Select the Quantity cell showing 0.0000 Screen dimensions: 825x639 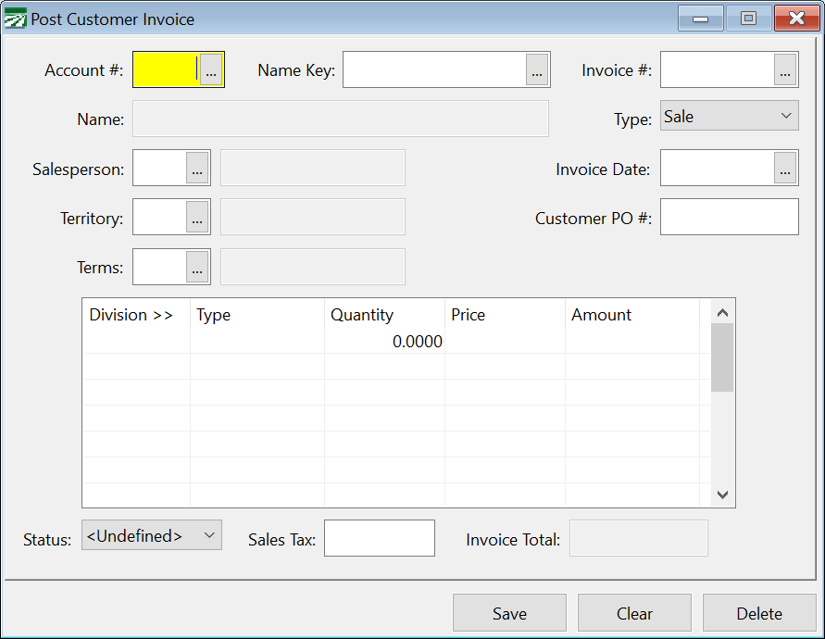(384, 342)
